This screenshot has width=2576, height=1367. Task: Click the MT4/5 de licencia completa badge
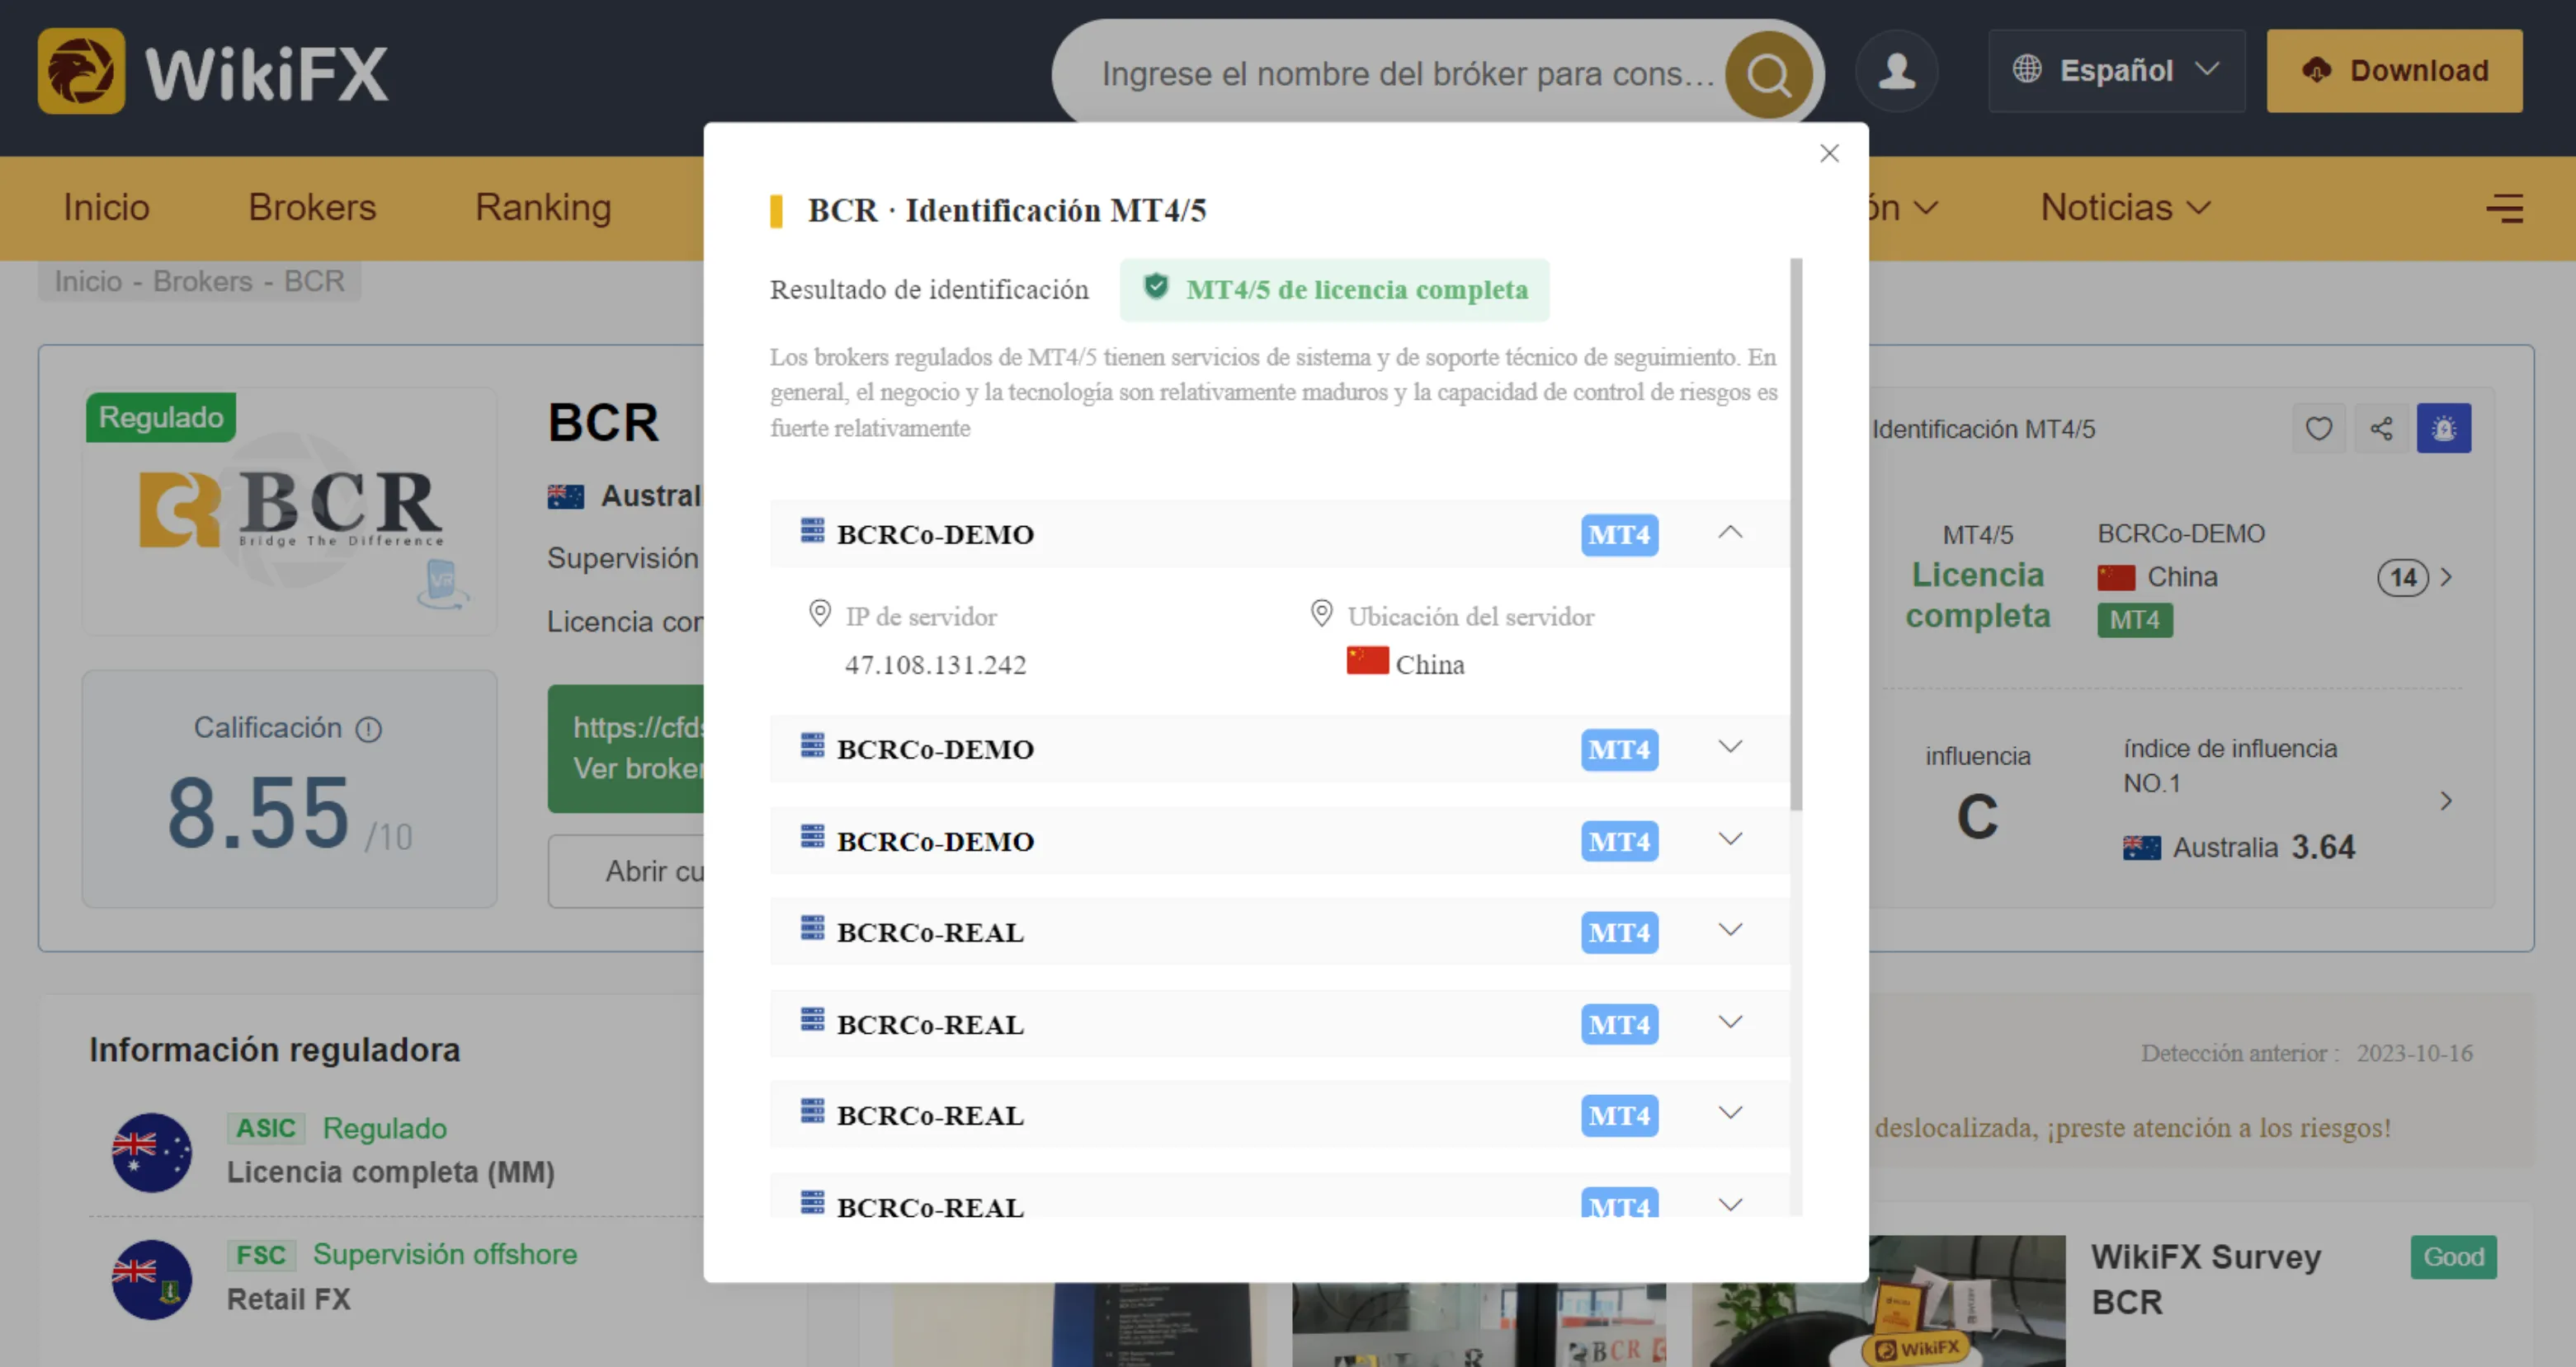tap(1334, 289)
